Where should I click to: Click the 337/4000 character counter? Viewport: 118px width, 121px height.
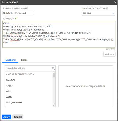click(x=110, y=49)
